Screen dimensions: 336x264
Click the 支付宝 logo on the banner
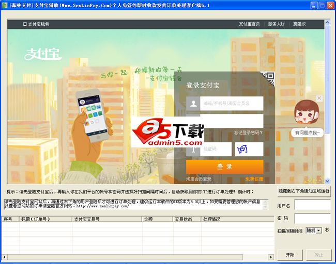43,54
